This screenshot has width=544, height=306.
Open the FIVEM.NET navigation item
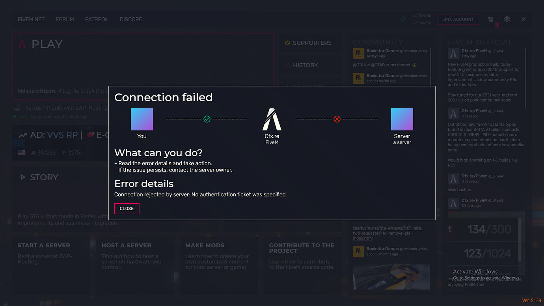coord(31,19)
